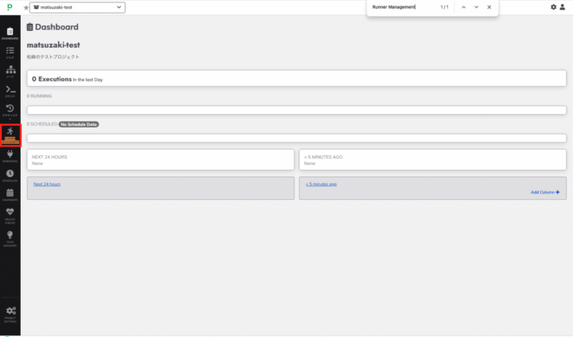The height and width of the screenshot is (337, 573).
Task: Click Add Column plus button
Action: pyautogui.click(x=545, y=193)
